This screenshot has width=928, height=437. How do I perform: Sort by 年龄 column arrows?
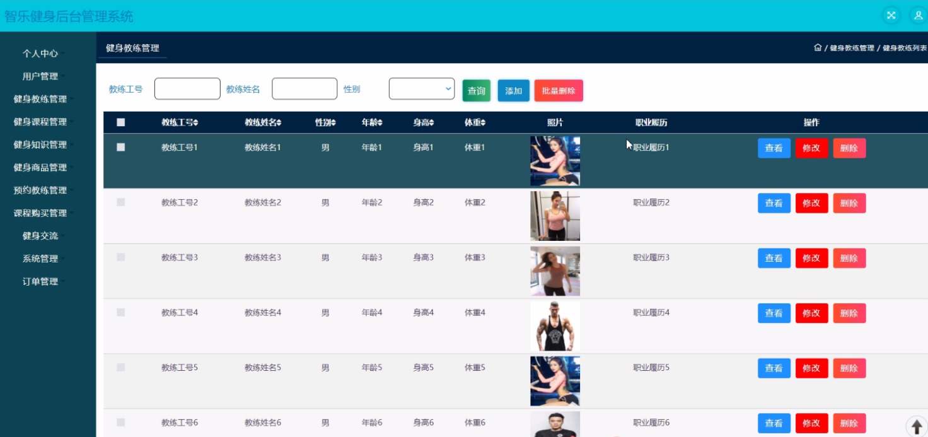point(380,123)
